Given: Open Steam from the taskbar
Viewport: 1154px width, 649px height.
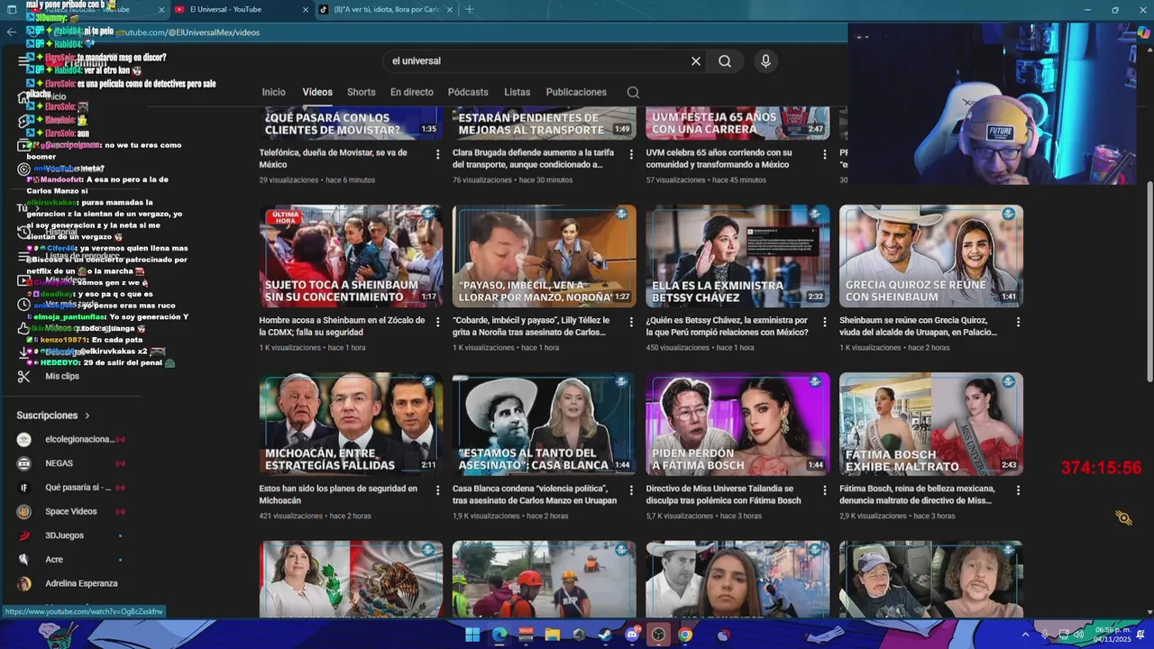Looking at the screenshot, I should click(x=605, y=635).
